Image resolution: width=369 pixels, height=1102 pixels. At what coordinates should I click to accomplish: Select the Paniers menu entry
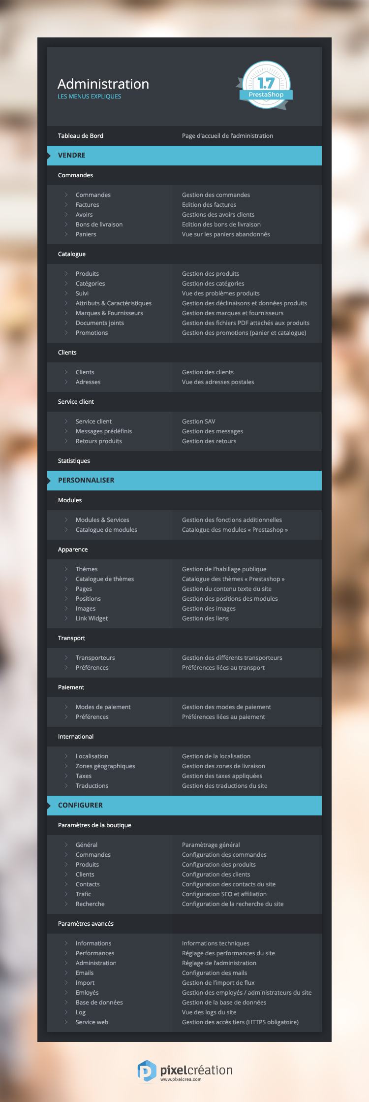86,234
